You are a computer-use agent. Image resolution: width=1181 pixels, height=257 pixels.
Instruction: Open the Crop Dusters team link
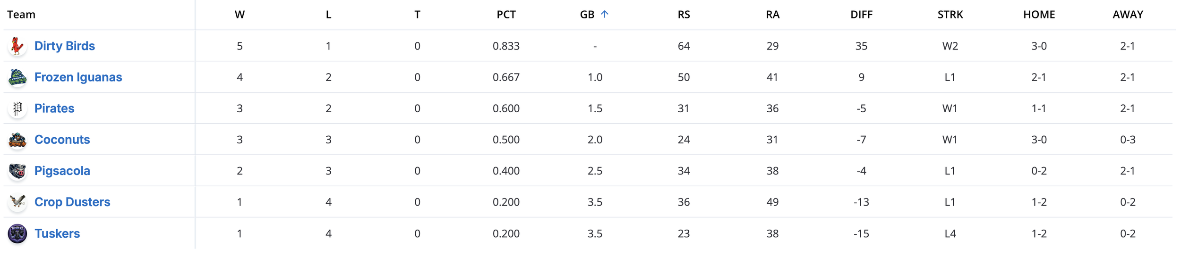72,202
